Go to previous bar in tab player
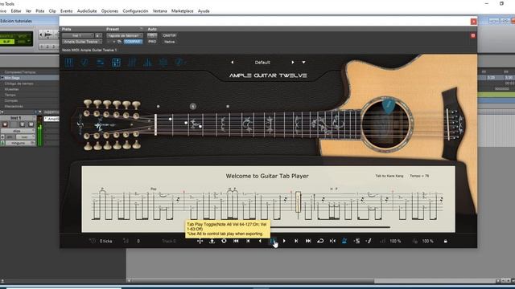The height and width of the screenshot is (289, 515). [x=248, y=241]
